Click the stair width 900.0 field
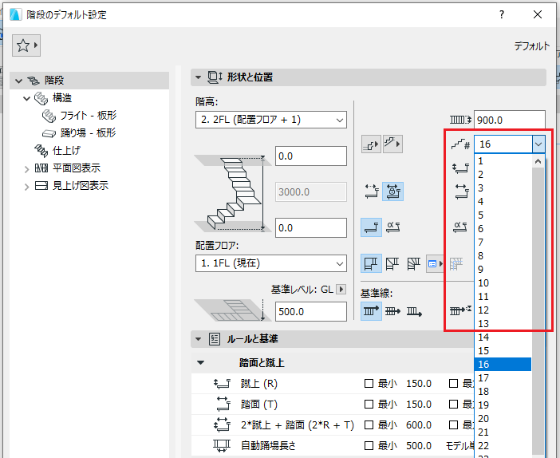The image size is (560, 458). tap(510, 120)
